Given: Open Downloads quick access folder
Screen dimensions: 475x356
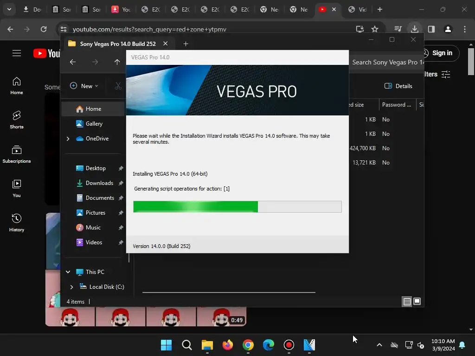Looking at the screenshot, I should (96, 183).
